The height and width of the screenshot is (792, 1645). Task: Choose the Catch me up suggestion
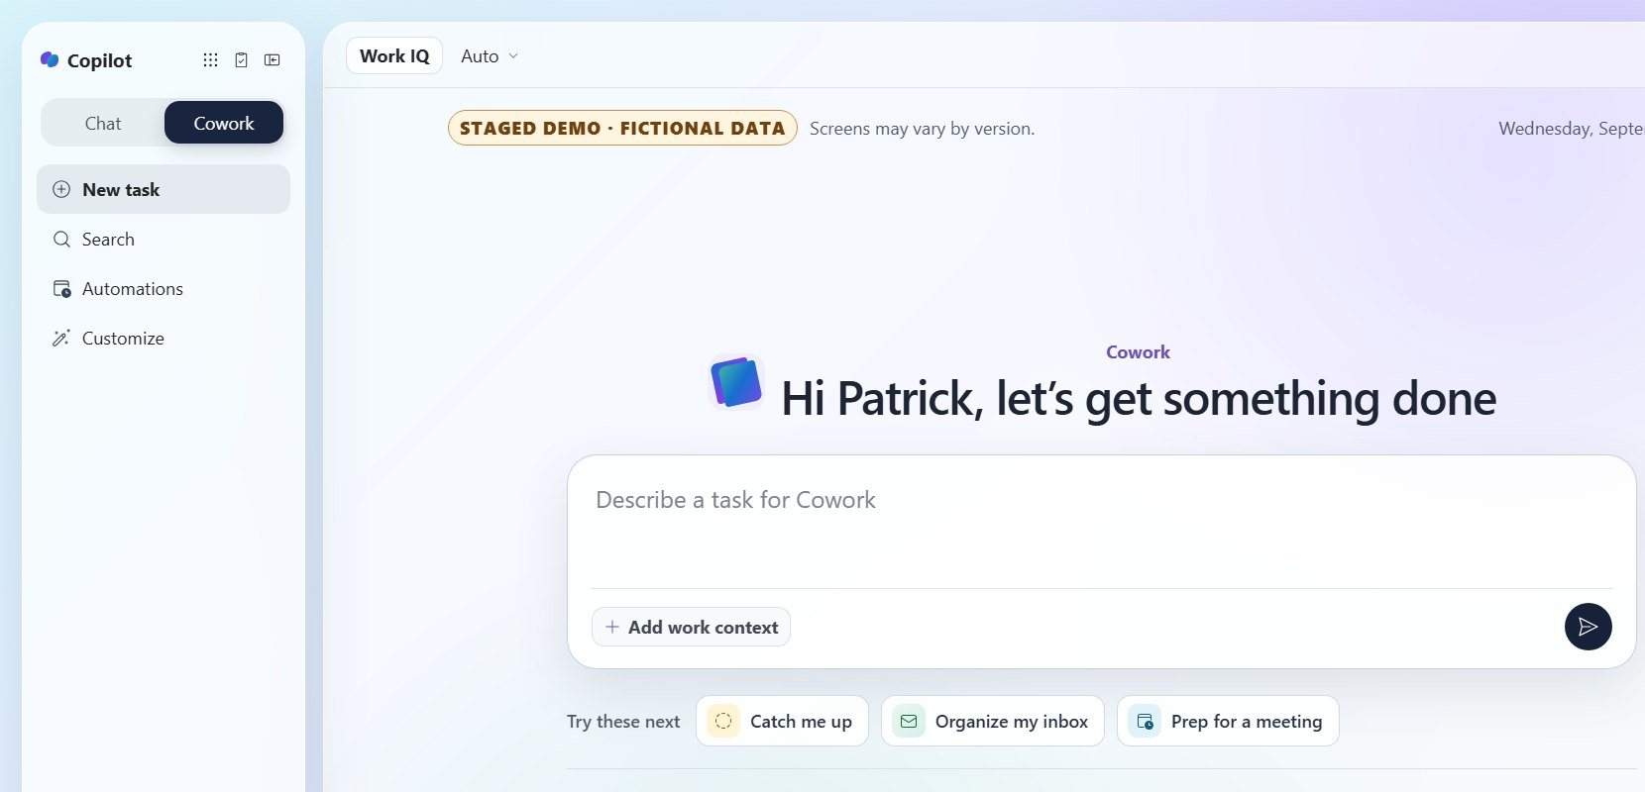pyautogui.click(x=782, y=721)
